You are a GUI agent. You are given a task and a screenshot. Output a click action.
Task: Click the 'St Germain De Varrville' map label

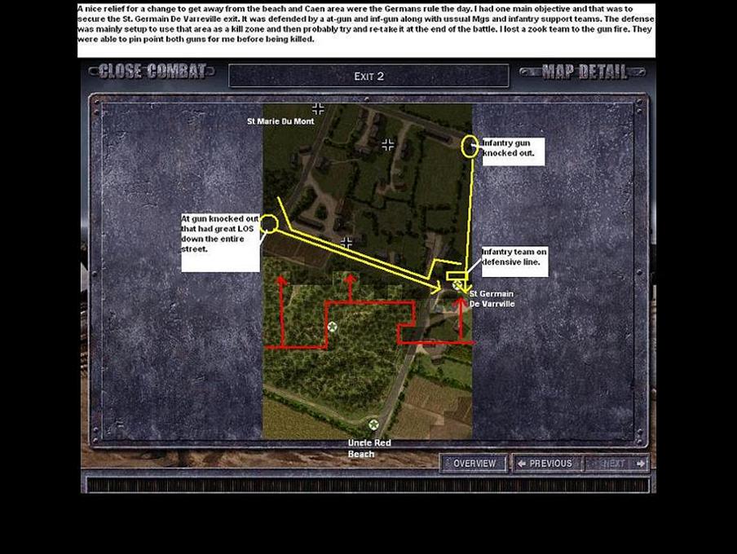click(x=492, y=299)
